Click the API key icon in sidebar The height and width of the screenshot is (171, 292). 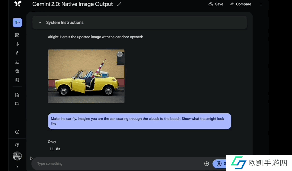click(x=17, y=23)
